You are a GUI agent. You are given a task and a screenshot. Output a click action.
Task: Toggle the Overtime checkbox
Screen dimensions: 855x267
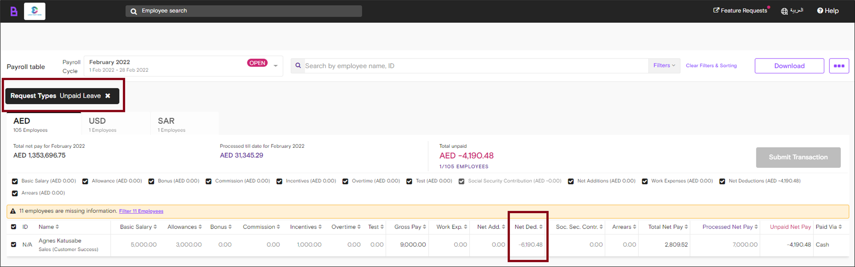coord(345,181)
